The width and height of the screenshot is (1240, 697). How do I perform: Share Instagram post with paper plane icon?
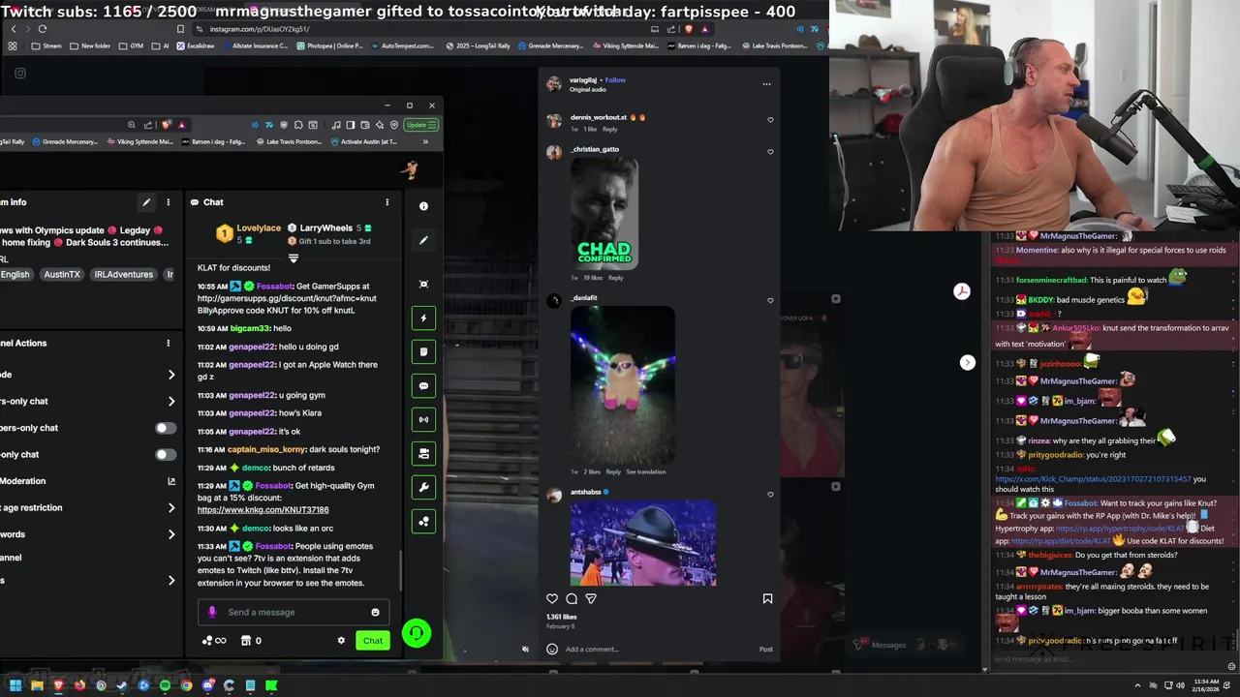coord(591,598)
